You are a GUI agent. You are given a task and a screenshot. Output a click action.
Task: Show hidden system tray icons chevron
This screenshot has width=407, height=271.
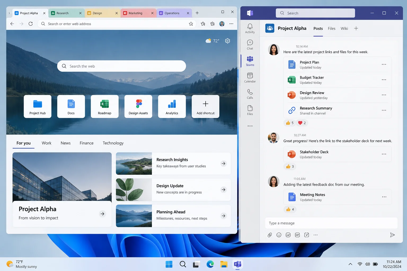tap(350, 264)
